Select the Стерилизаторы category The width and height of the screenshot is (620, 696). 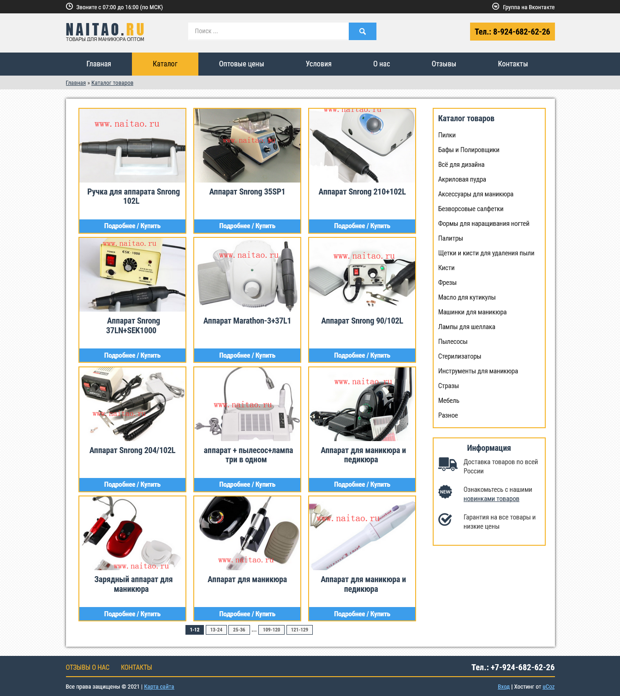click(460, 356)
